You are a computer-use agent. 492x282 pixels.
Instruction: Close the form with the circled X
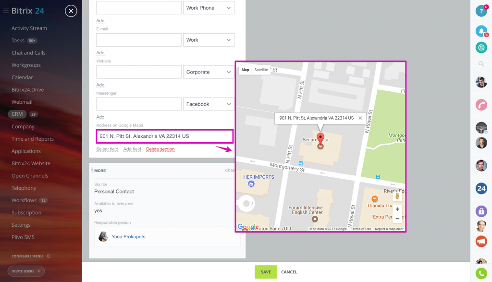coord(71,11)
